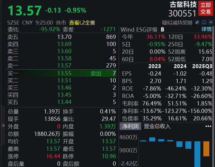Screen dimensions: 215x167
Task: Select the 卖五 price 13.70
Action: 64,37
